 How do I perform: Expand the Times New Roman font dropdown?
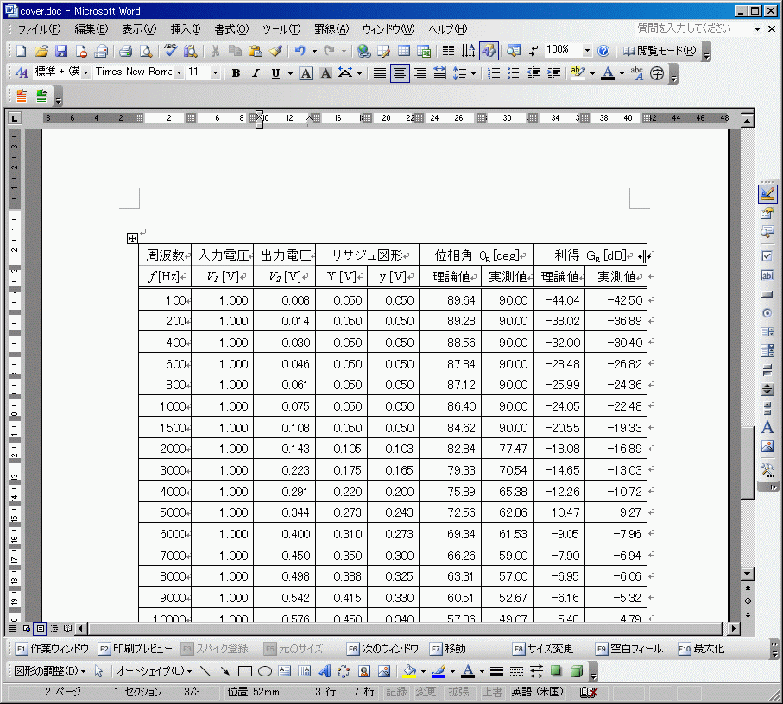179,73
